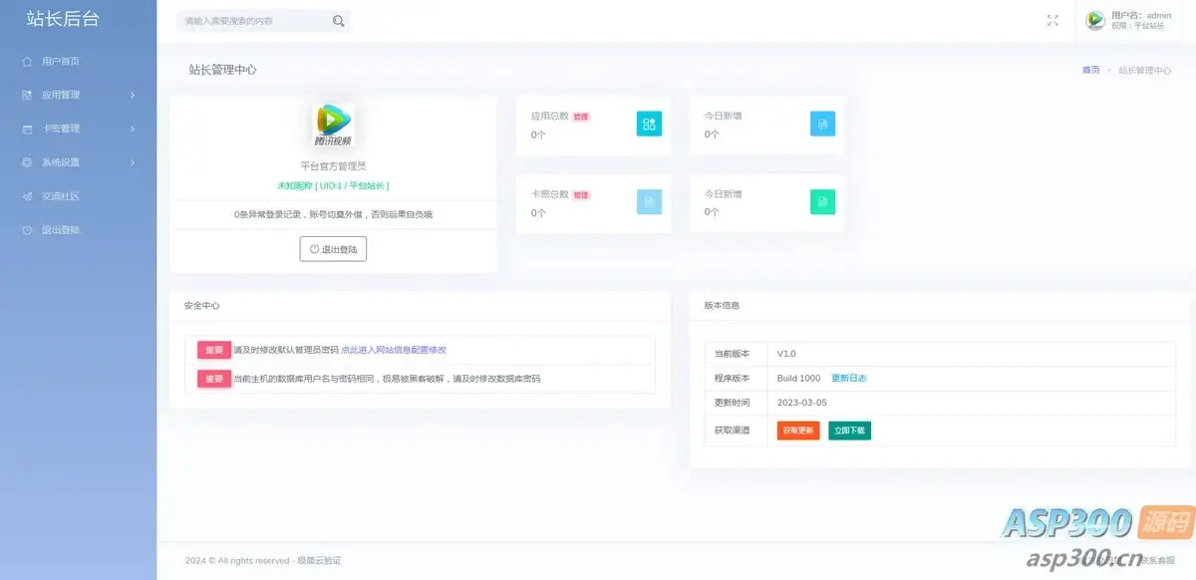Click the 卡密总数 light blue icon

(649, 202)
